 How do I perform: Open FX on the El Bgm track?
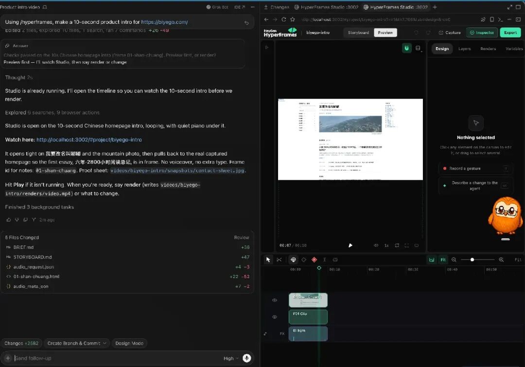pyautogui.click(x=282, y=333)
